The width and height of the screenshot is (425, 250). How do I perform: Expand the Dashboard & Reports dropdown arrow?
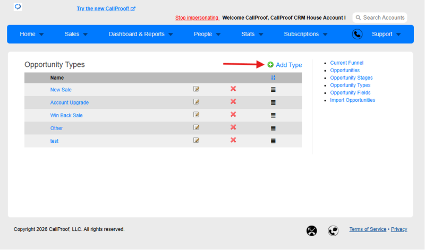coord(171,35)
